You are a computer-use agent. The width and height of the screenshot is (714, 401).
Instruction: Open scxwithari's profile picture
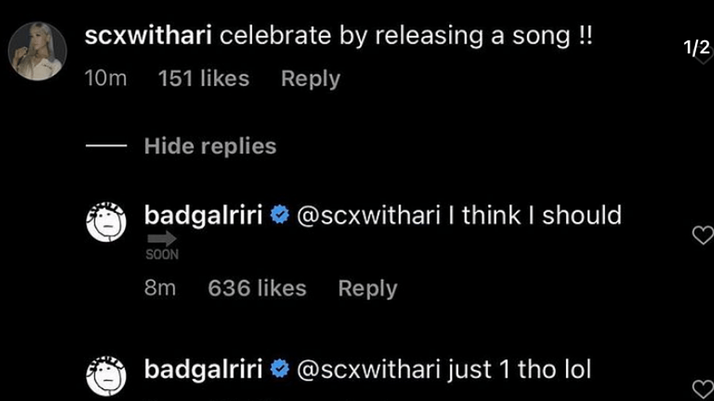click(x=38, y=52)
